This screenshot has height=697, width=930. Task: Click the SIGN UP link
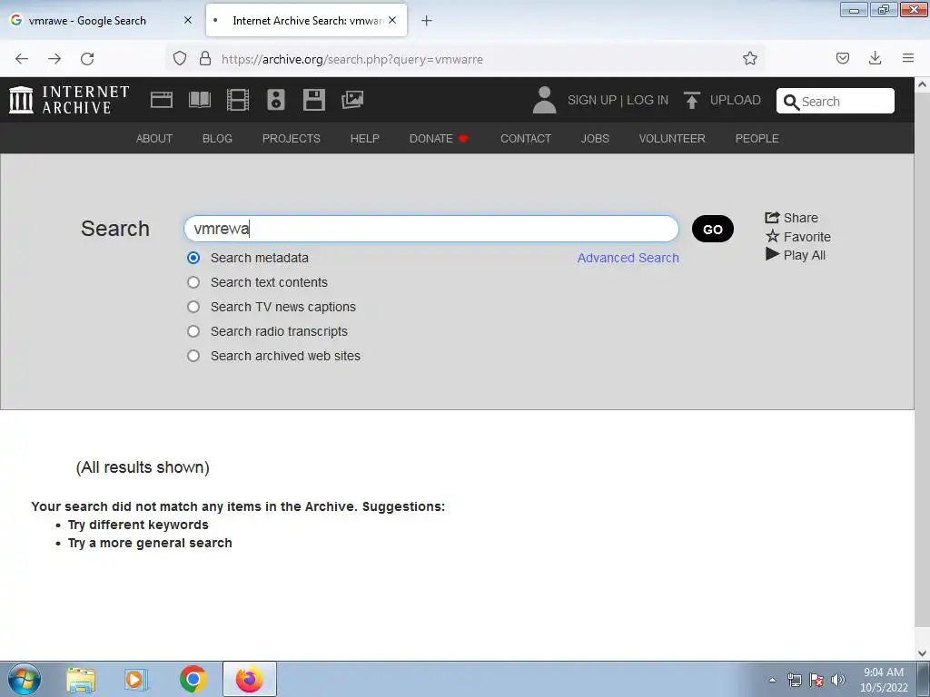pyautogui.click(x=592, y=100)
